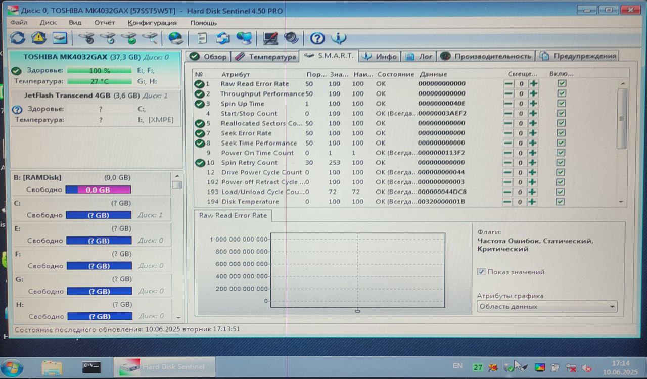Viewport: 647px width, 379px height.
Task: Decrease offset with minus for Seek Error Rate
Action: click(x=509, y=133)
